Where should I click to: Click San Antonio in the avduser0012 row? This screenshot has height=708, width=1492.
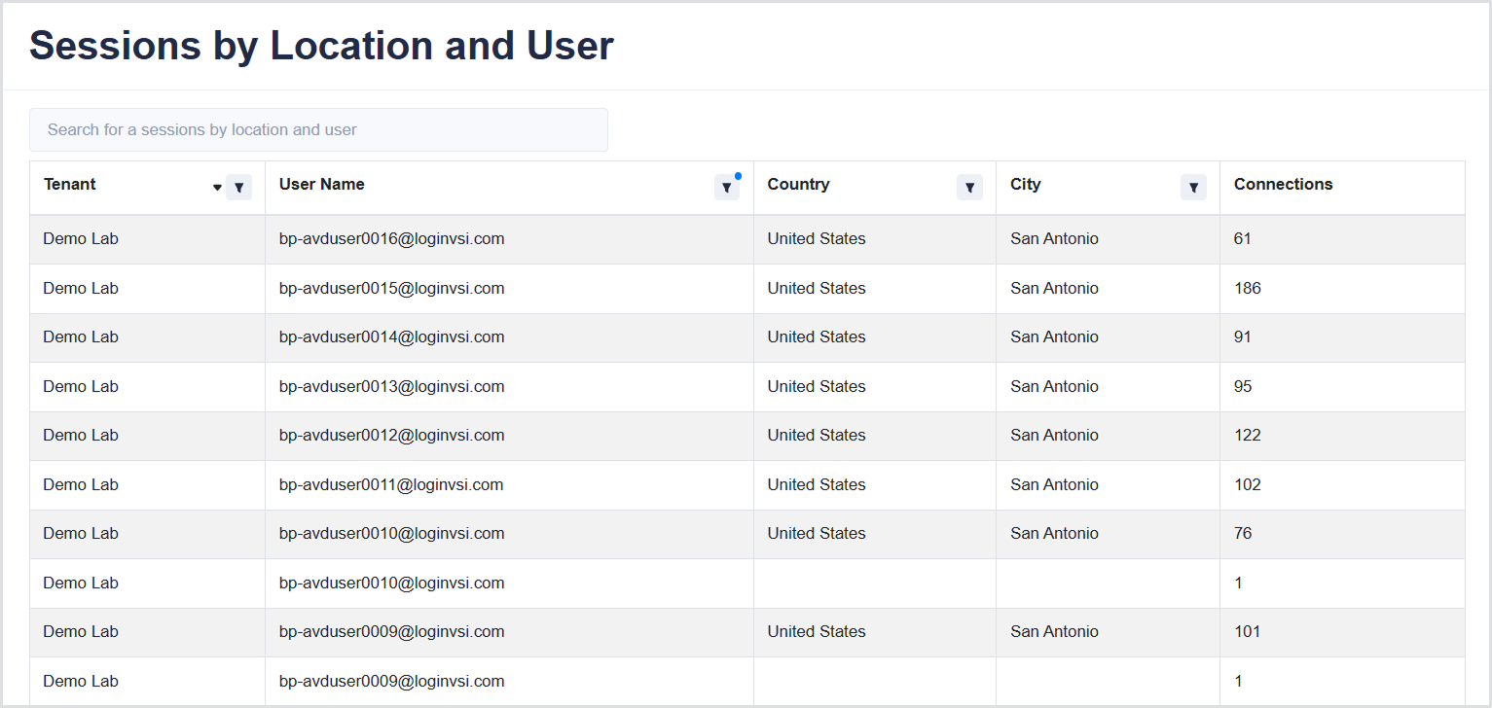pyautogui.click(x=1054, y=435)
